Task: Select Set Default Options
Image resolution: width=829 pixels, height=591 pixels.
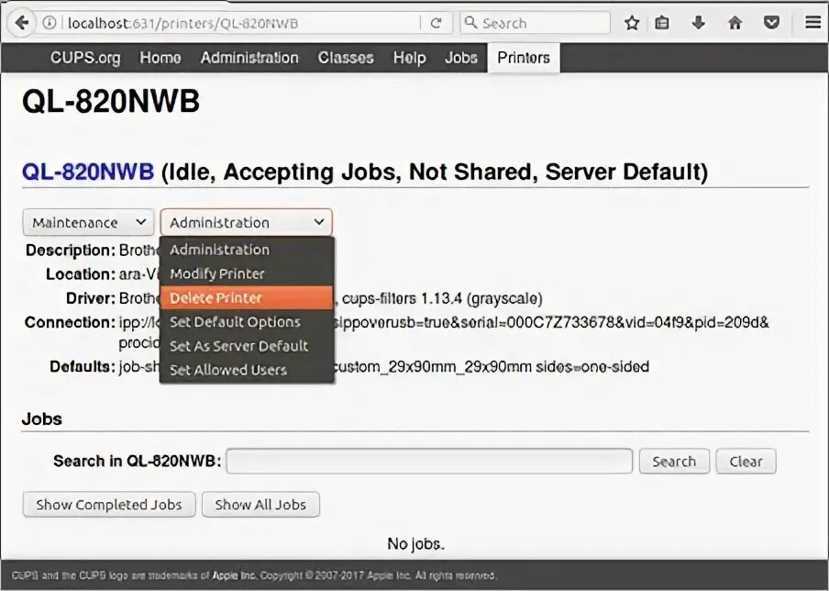Action: pos(247,322)
